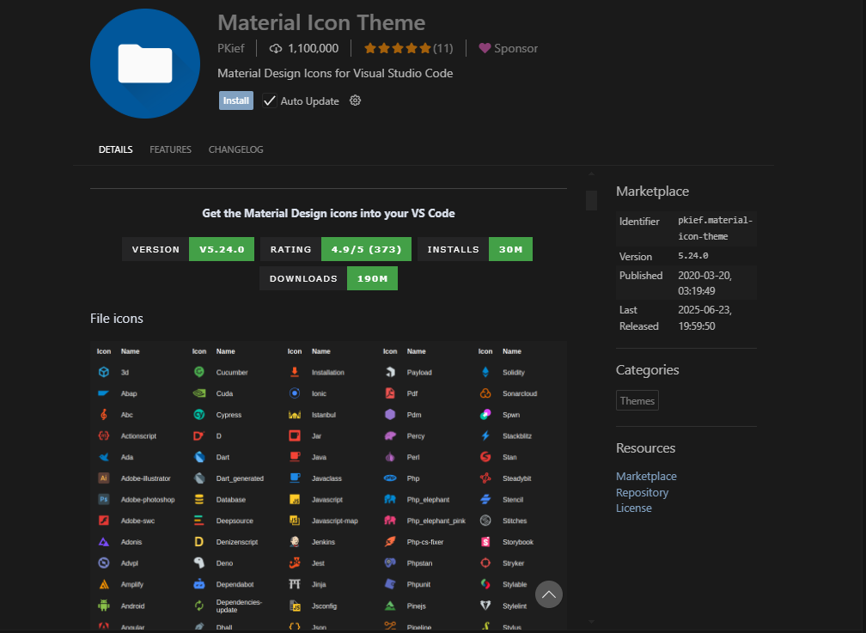Click the Amplify file icon

coord(104,584)
